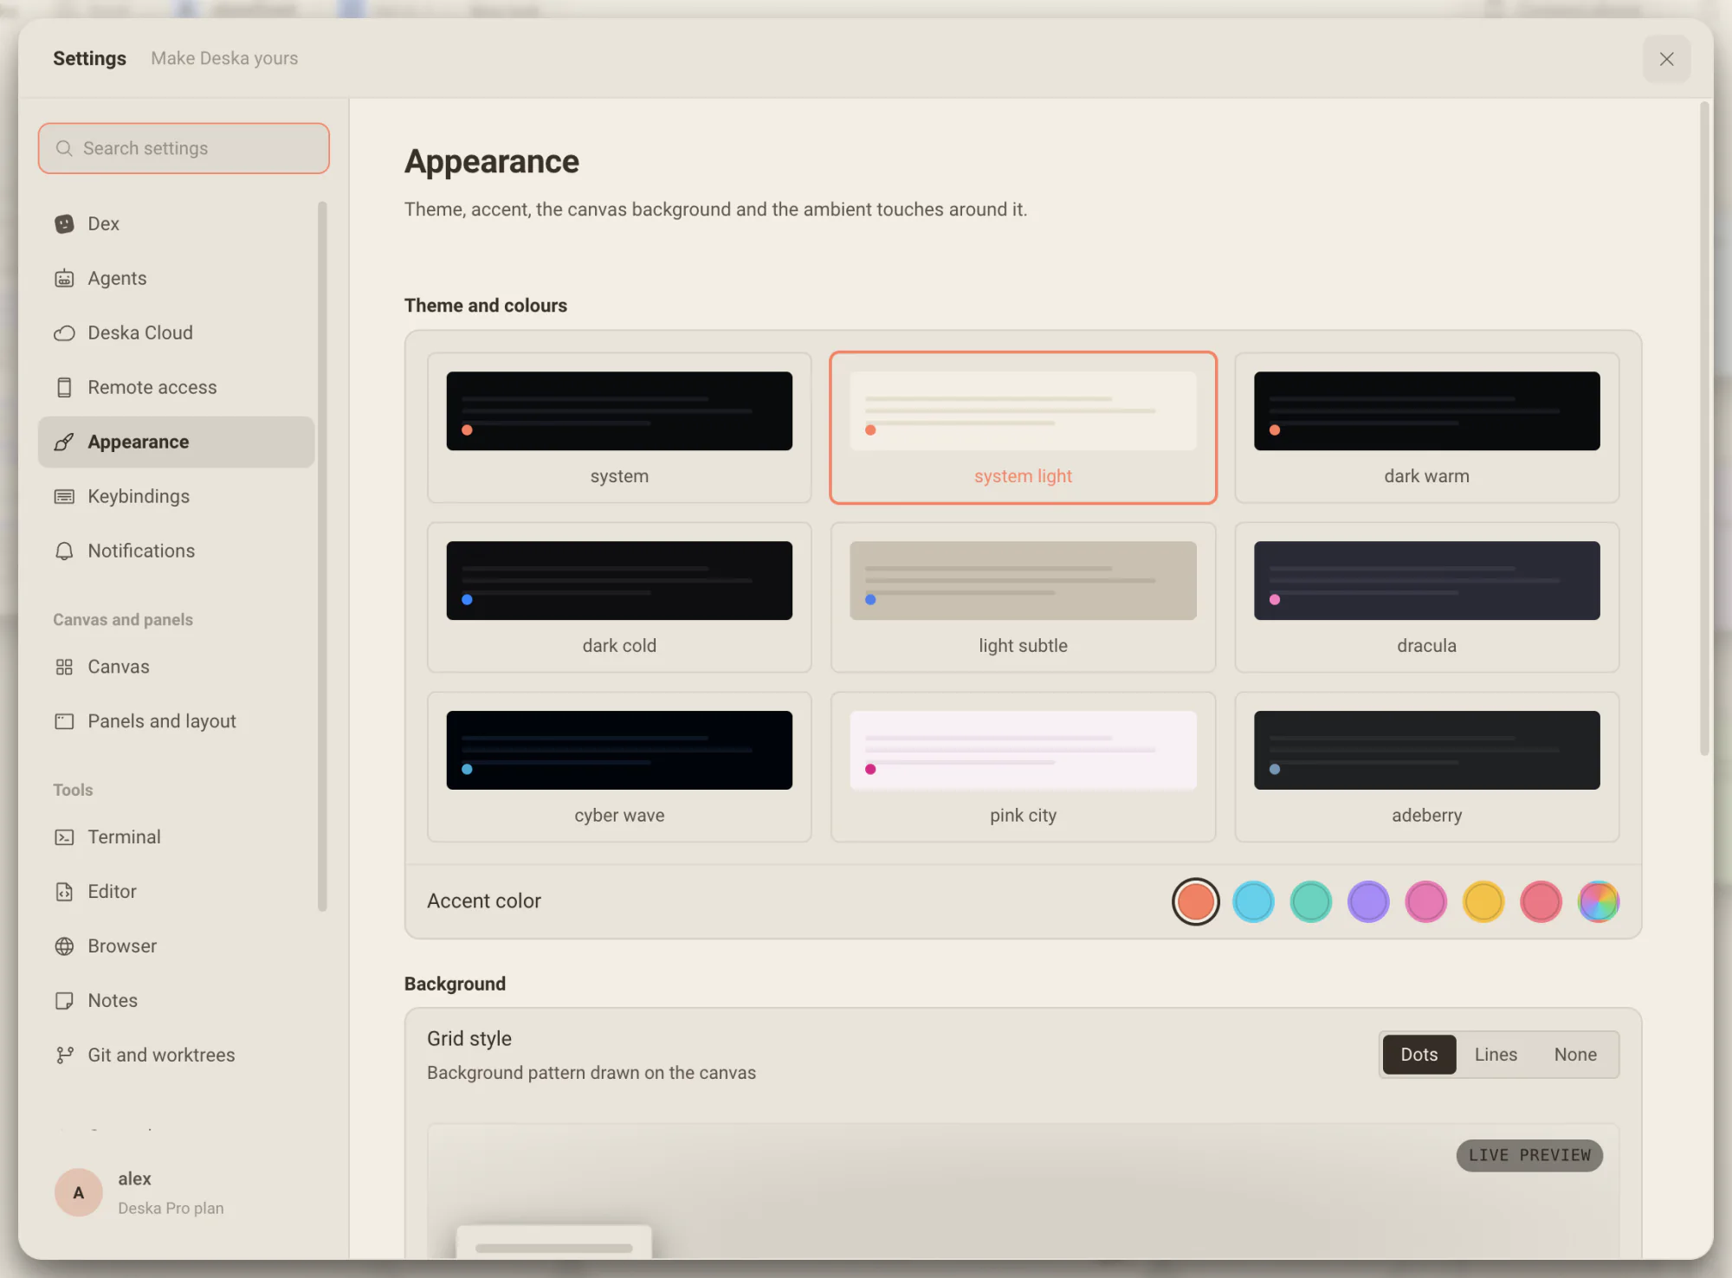Select the adeberry theme

tap(1426, 767)
